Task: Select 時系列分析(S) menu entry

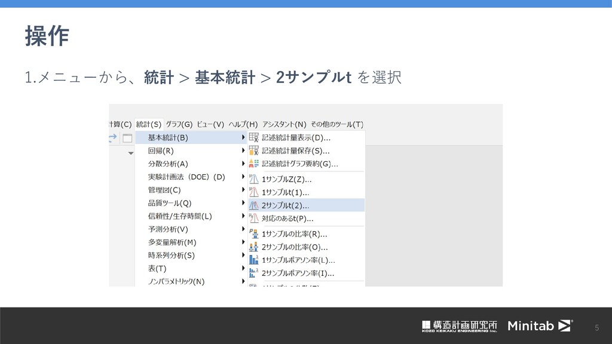Action: pyautogui.click(x=191, y=255)
